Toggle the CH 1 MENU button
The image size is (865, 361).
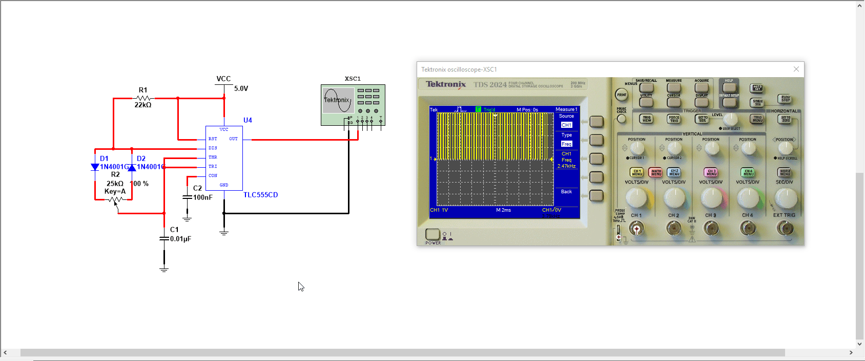click(637, 172)
